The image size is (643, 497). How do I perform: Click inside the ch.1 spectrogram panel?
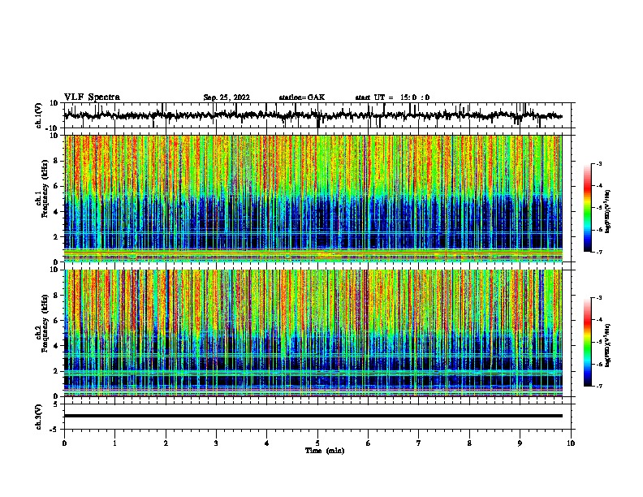[313, 198]
